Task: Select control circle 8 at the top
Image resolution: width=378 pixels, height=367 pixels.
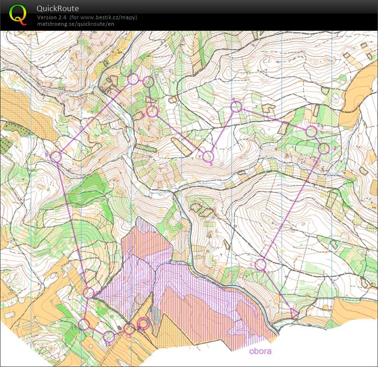Action: pos(133,79)
